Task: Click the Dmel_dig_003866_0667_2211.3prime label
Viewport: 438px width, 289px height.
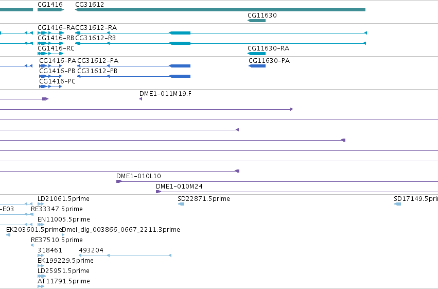Action: click(x=120, y=230)
